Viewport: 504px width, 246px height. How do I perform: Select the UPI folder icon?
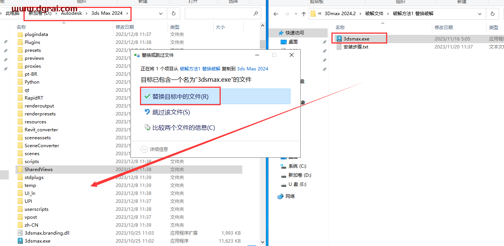tap(20, 201)
